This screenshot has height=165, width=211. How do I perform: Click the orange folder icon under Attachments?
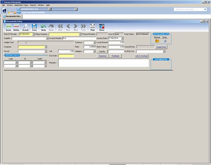point(157,41)
